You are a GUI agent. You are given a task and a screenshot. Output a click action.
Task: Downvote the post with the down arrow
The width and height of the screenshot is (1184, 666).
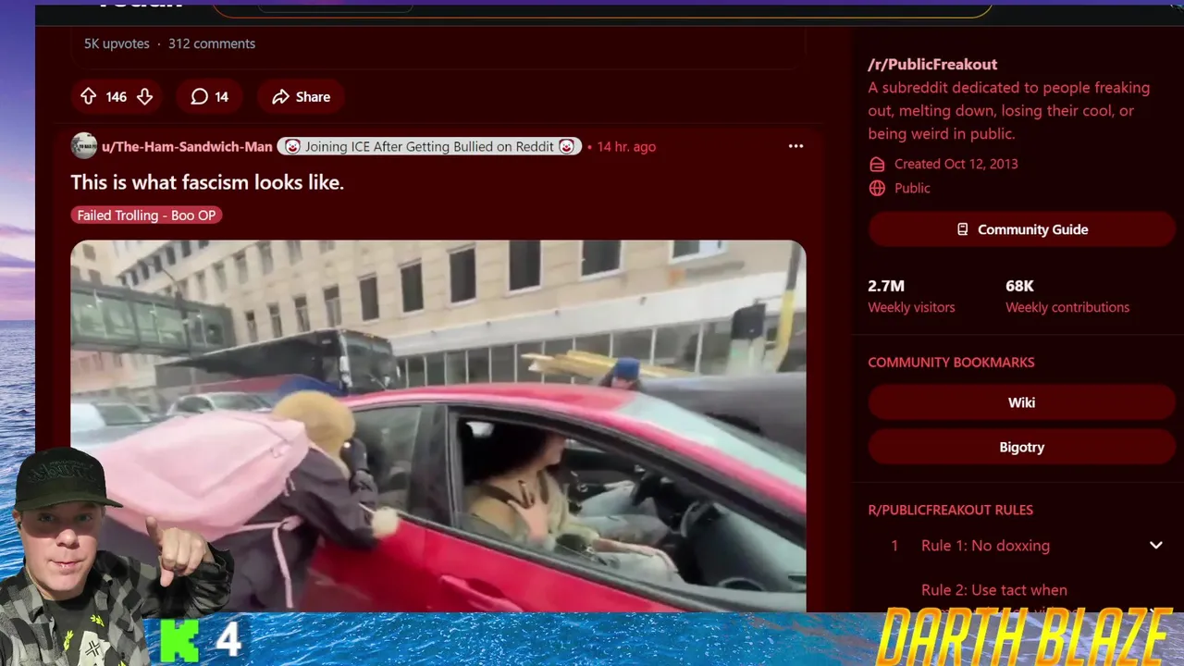(x=144, y=96)
